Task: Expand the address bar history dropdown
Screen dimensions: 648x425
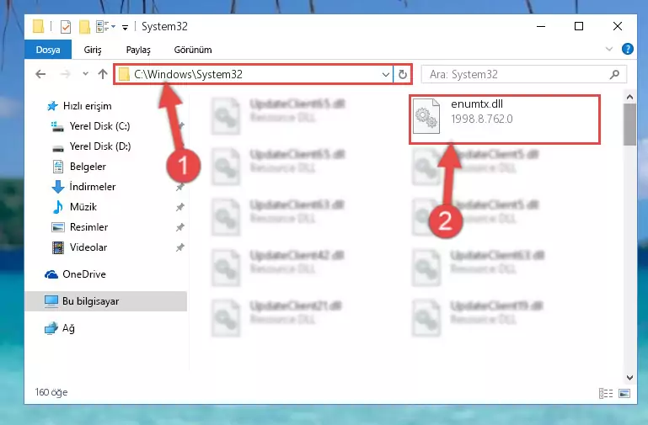Action: (x=386, y=75)
